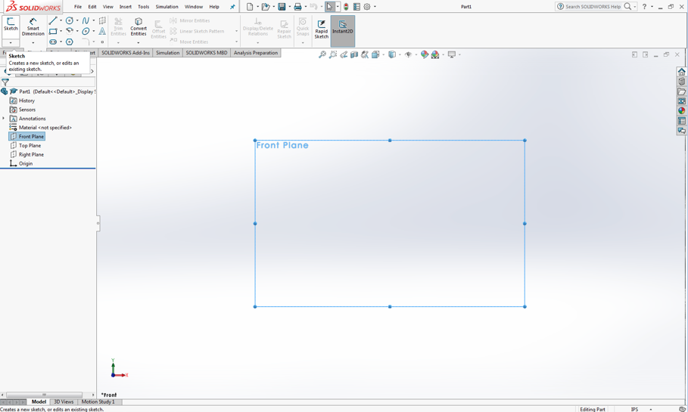Click the Open file icon
The width and height of the screenshot is (688, 412).
coord(266,7)
